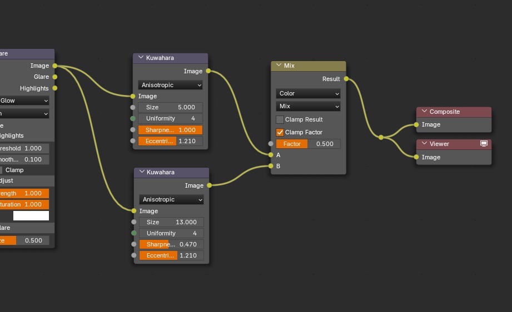Click the lower Kuwahara Image output socket

coord(210,185)
